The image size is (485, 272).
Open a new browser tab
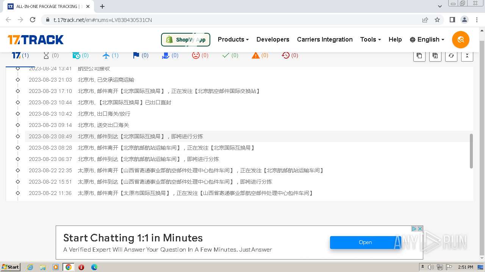tap(102, 6)
